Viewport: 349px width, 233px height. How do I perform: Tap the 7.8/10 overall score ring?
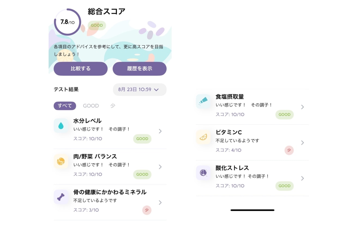[67, 22]
